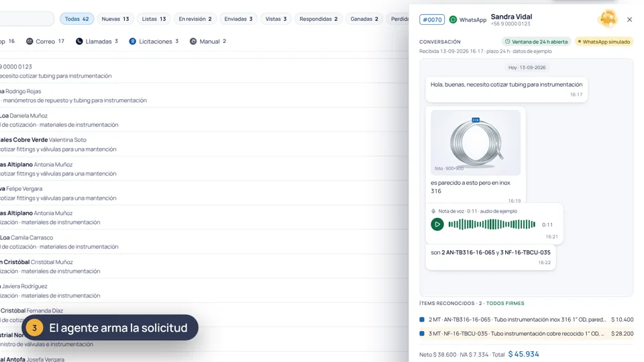Click the Hoy 13-09-2026 date label
Screen dimensions: 644x362
[527, 67]
